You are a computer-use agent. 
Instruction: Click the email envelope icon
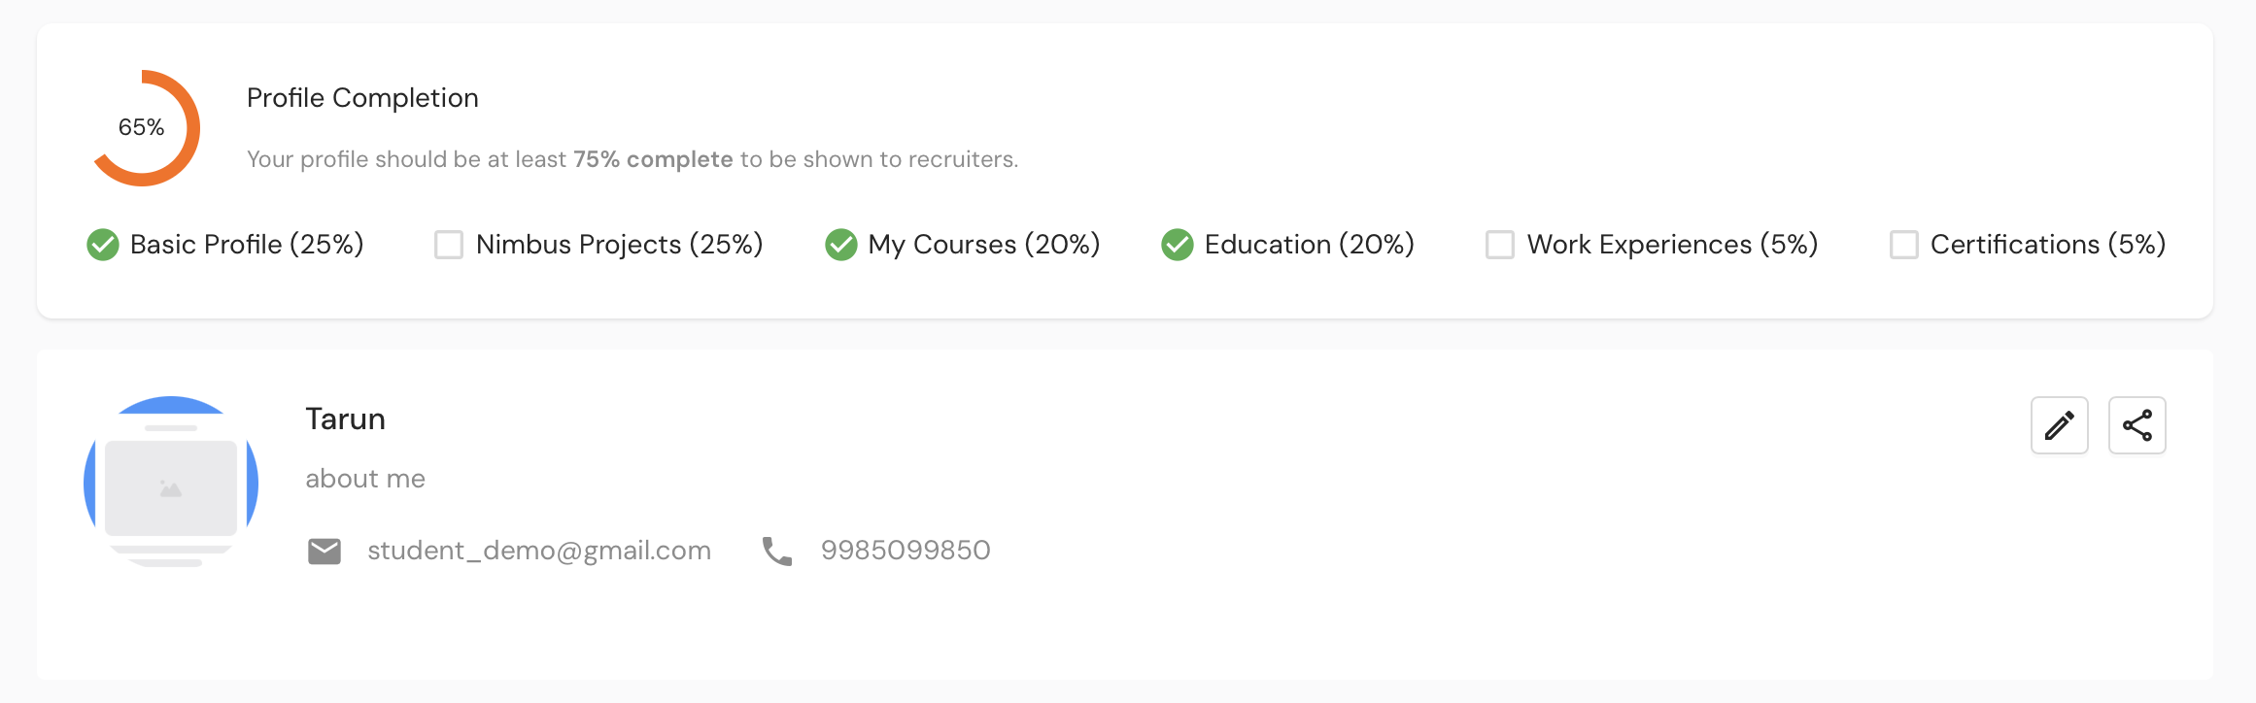point(325,551)
